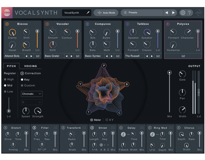Viewport: 205px width, 160px height.
Task: Click the pencil rename icon beside VocalSynth
Action: [88, 12]
